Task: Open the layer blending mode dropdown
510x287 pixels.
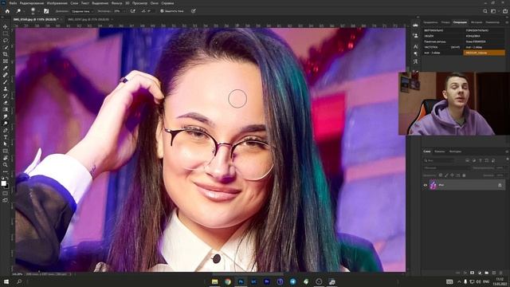Action: 447,168
